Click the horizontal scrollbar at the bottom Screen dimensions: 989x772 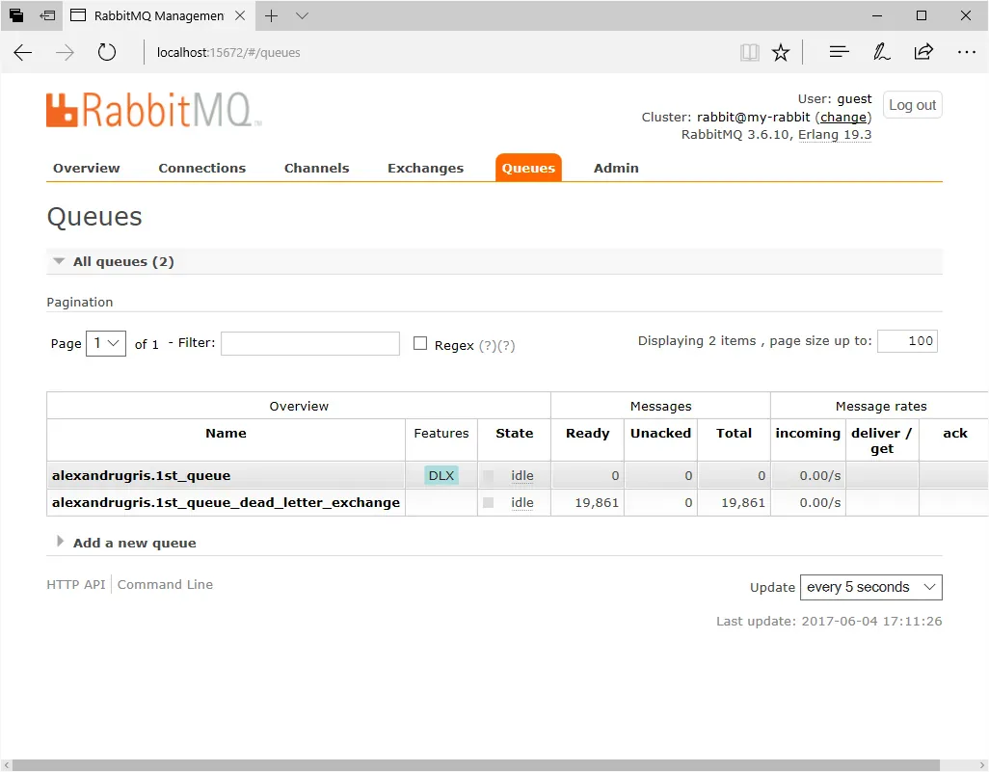pos(475,765)
